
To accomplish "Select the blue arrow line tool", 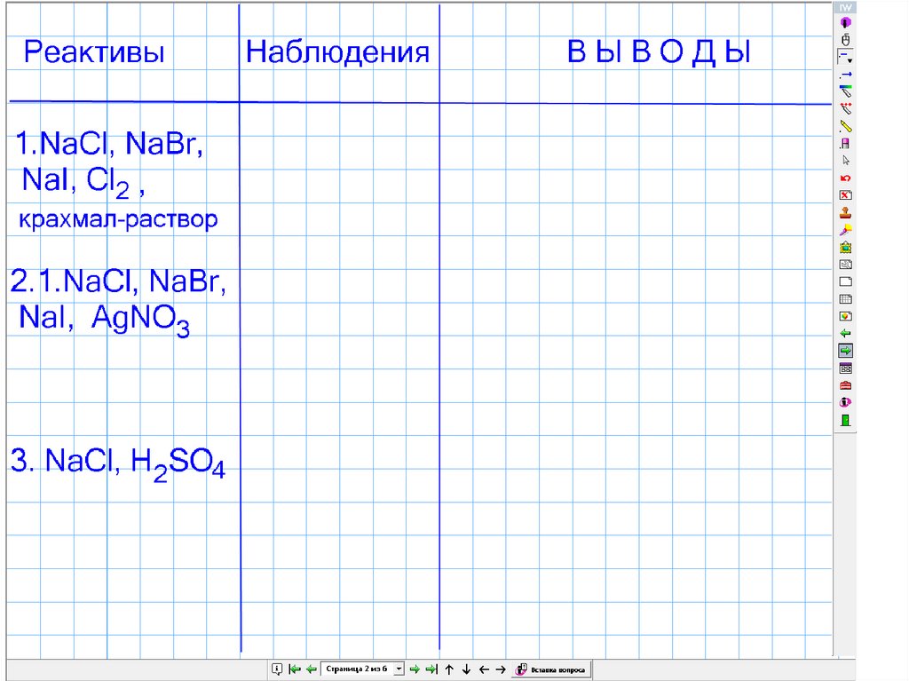I will click(845, 75).
